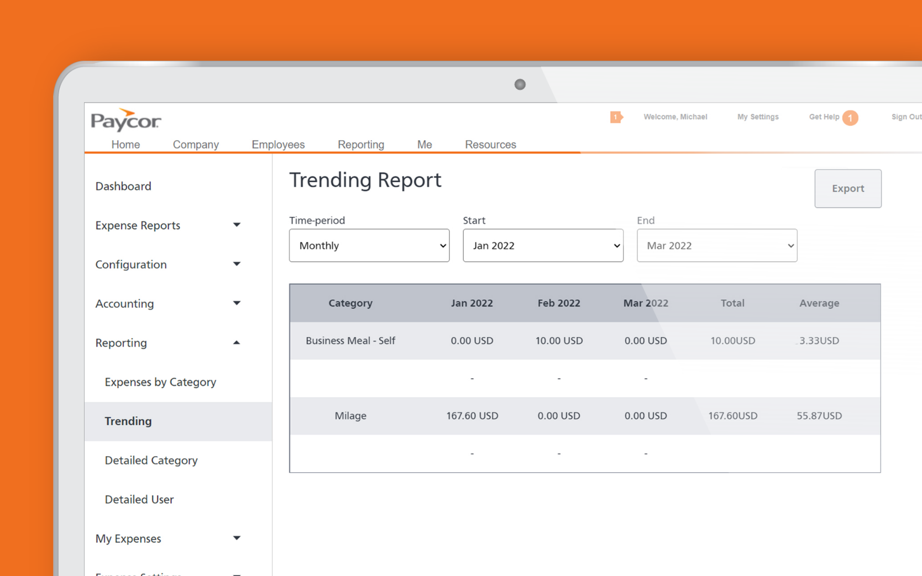This screenshot has width=922, height=576.
Task: Click Welcome, Michael link
Action: click(675, 117)
